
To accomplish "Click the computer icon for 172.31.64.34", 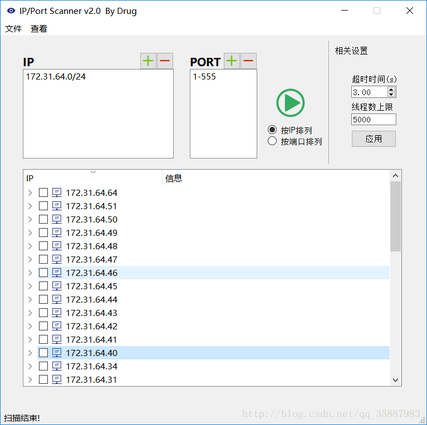I will click(57, 366).
